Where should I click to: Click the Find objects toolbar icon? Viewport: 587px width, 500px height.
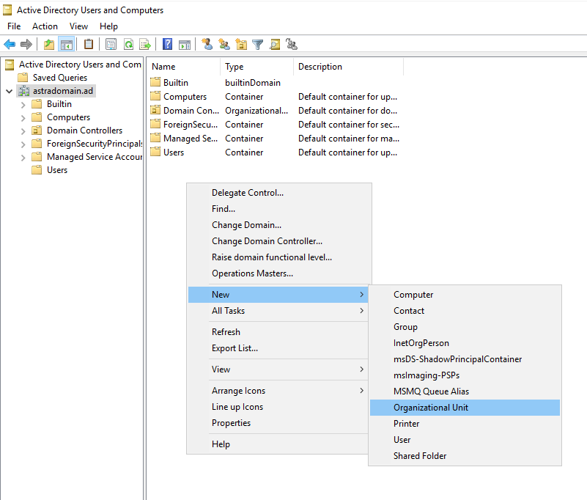click(275, 45)
